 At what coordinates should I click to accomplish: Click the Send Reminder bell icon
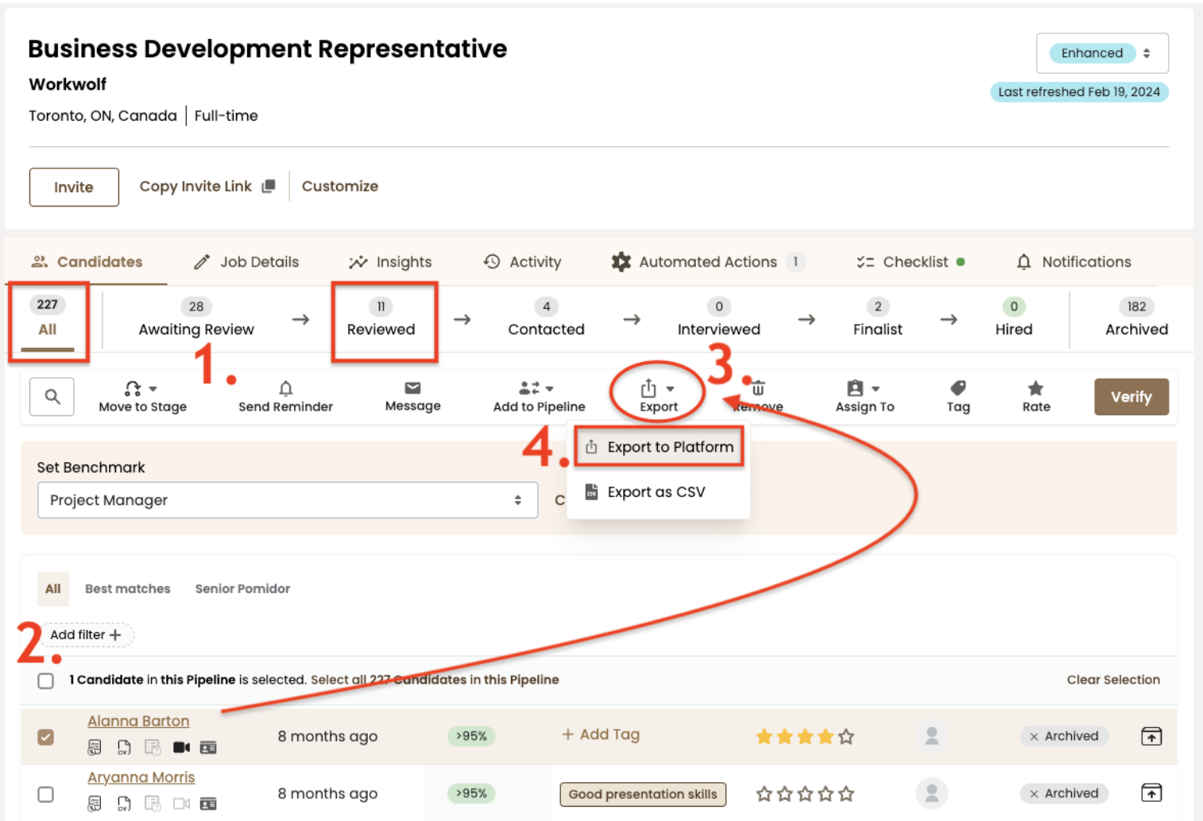point(285,388)
